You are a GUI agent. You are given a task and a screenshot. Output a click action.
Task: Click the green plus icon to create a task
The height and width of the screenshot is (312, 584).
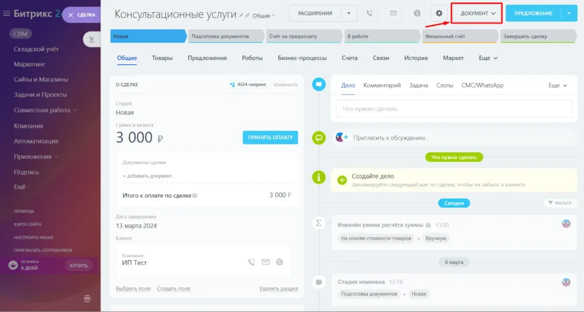click(342, 181)
